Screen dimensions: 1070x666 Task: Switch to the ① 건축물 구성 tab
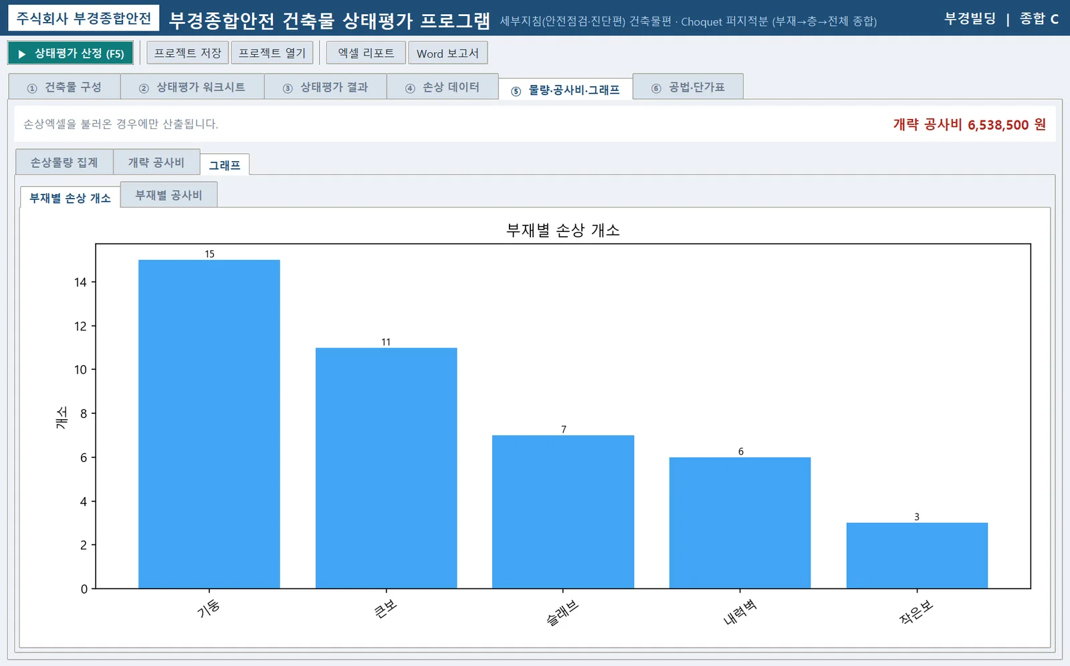(x=64, y=87)
